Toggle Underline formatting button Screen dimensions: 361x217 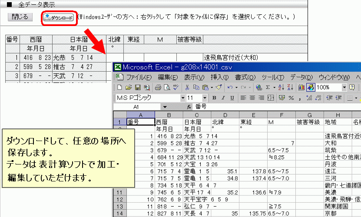(232, 98)
